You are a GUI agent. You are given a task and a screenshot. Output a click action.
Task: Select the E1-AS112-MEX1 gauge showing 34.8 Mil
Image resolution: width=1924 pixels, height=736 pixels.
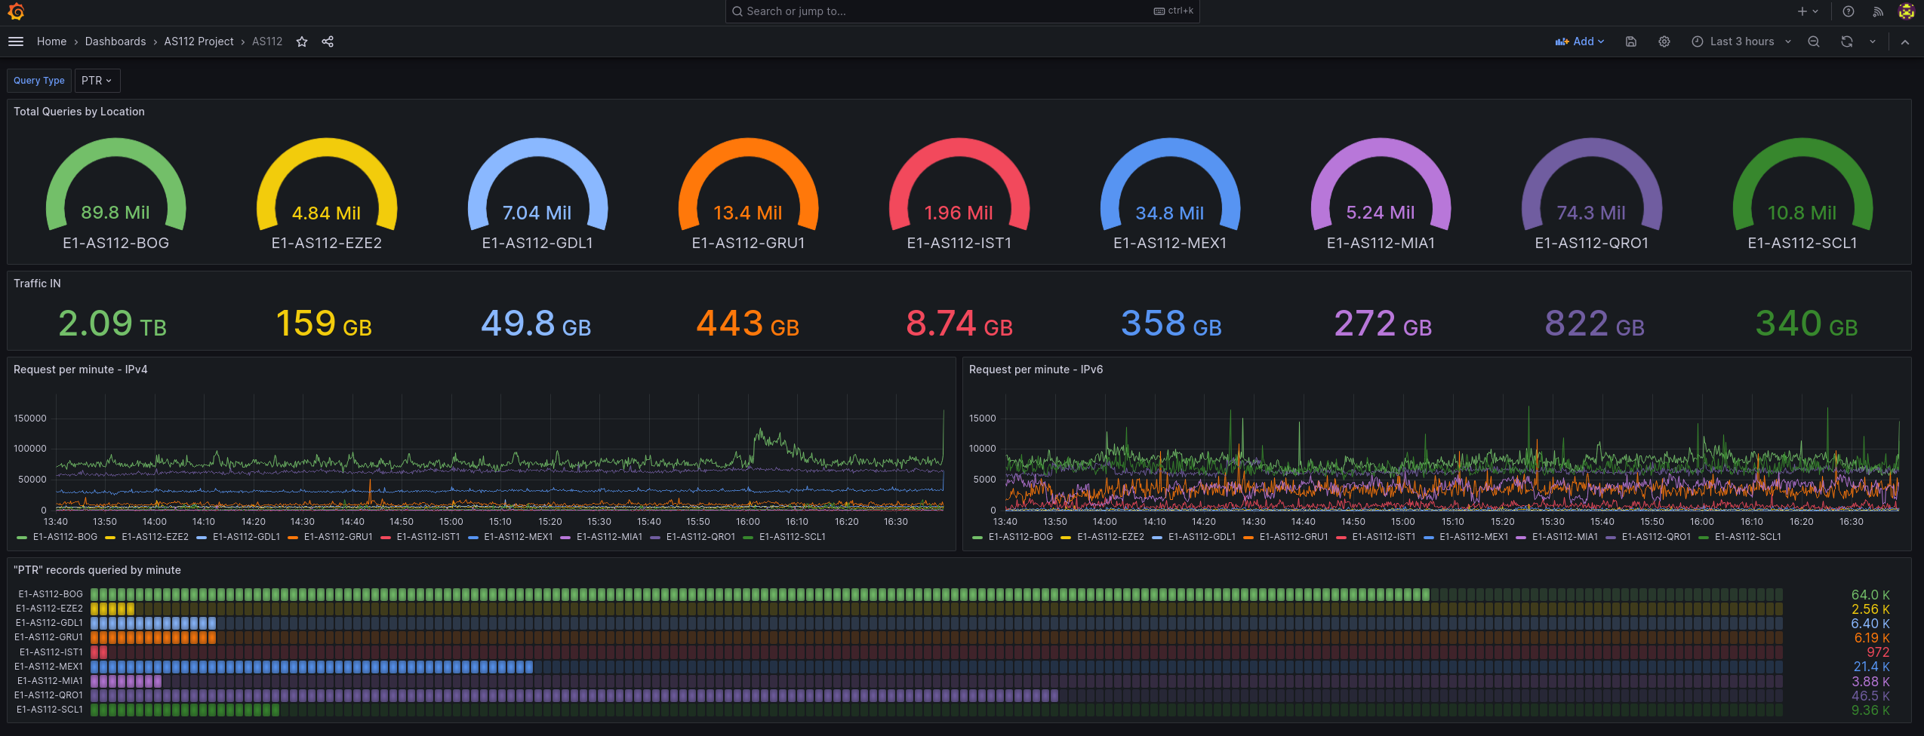click(1170, 185)
